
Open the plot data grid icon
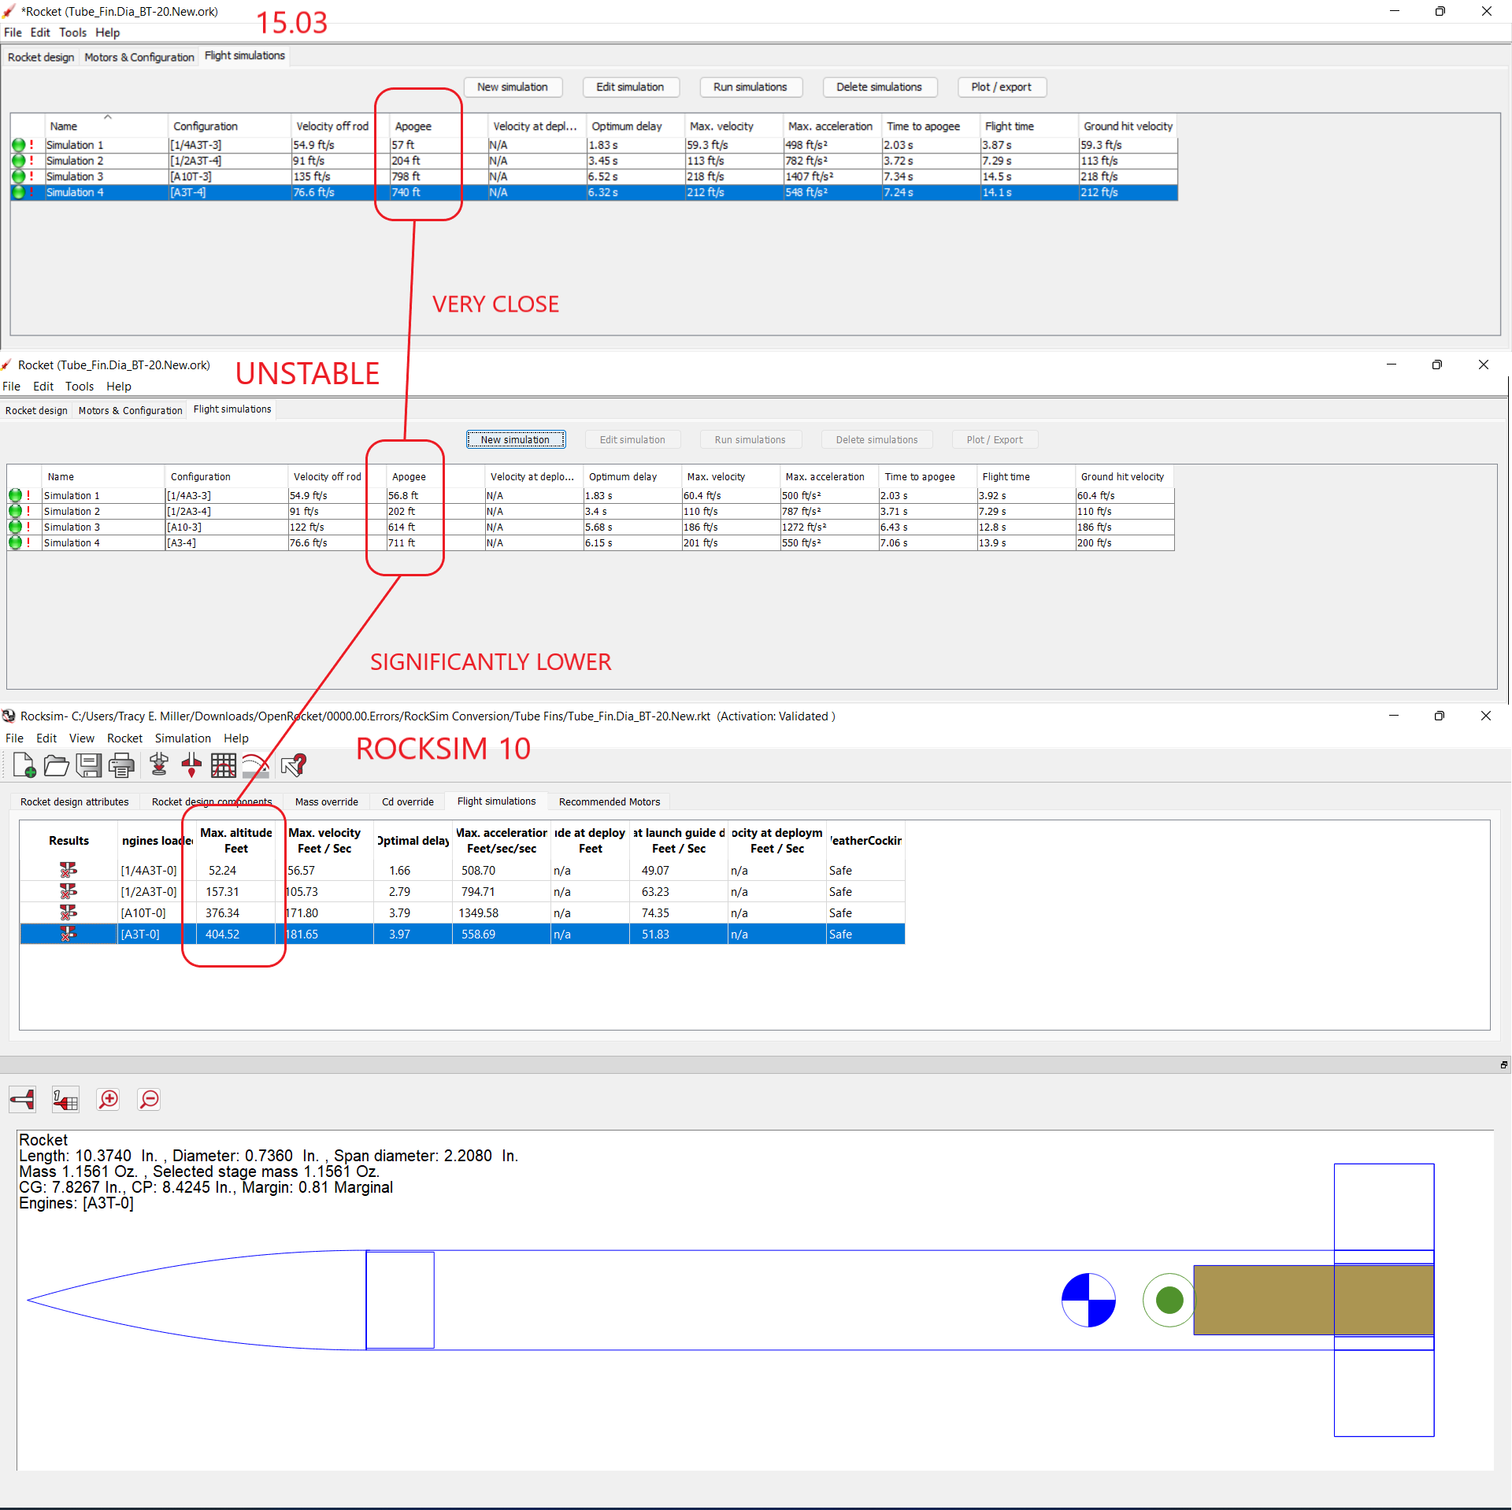point(223,764)
